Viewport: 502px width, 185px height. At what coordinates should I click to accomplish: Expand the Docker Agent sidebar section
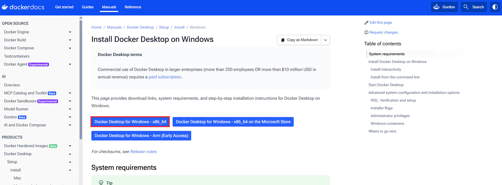70,64
